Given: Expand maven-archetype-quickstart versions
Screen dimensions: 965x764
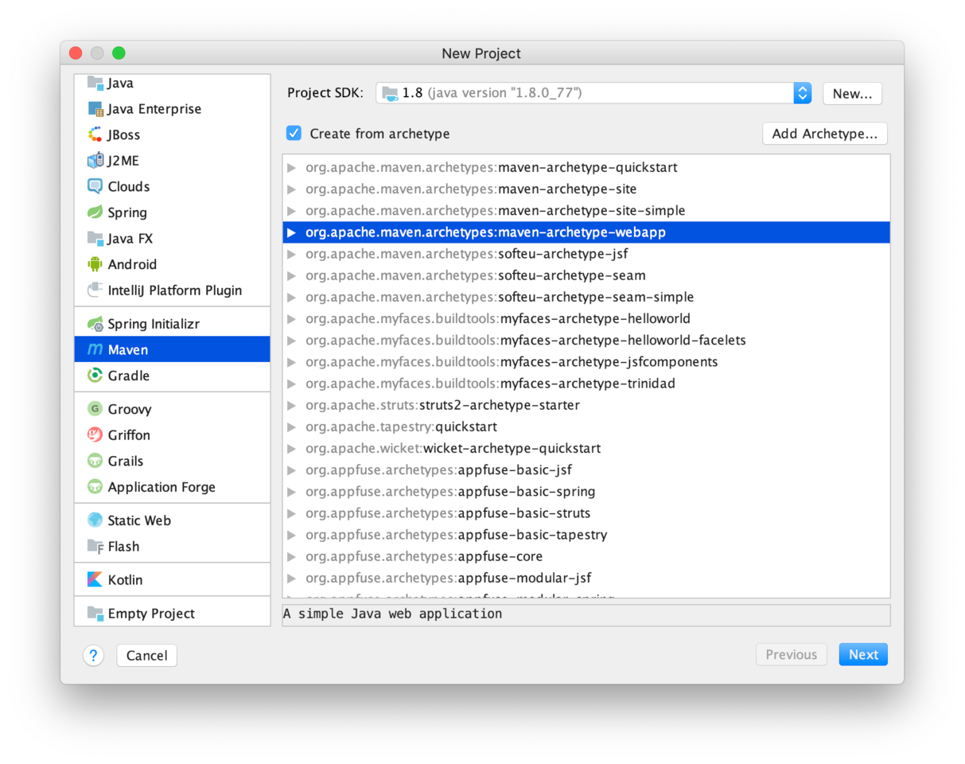Looking at the screenshot, I should click(292, 168).
